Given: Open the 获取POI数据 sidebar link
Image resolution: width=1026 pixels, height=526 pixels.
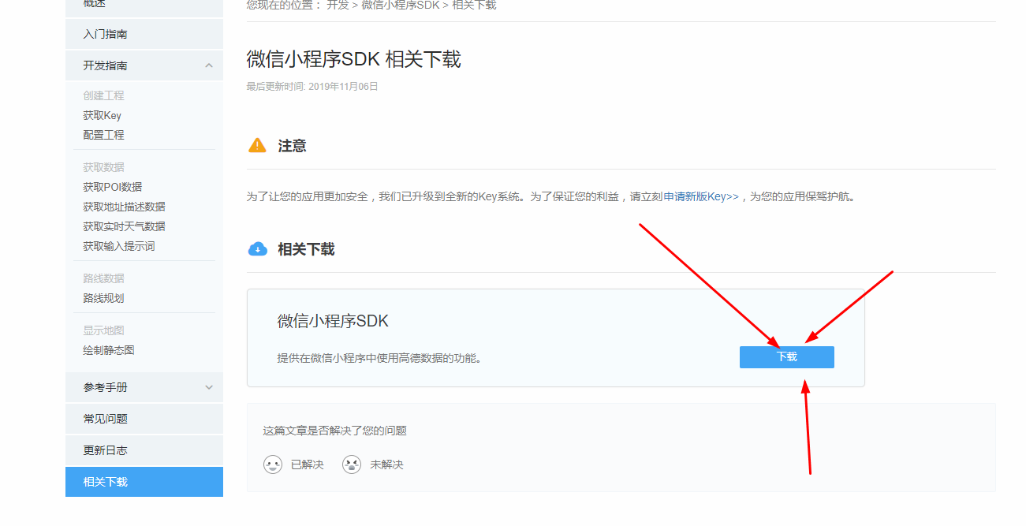Looking at the screenshot, I should [112, 187].
